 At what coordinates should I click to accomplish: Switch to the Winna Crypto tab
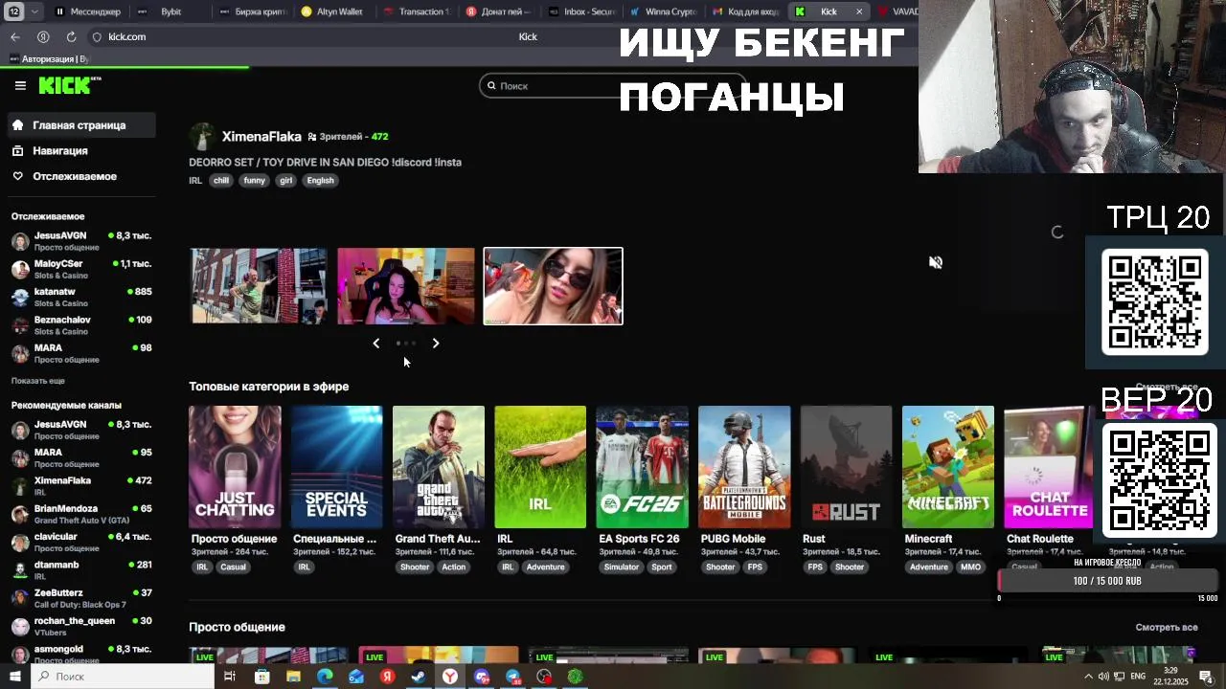click(664, 11)
